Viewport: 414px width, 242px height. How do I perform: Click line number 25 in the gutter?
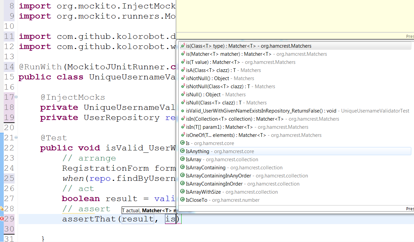[9, 178]
